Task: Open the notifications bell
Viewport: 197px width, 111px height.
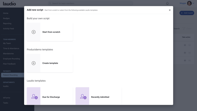Action: (x=167, y=3)
